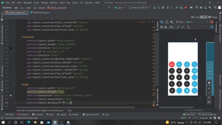Click darker_gray color swatch in gutter

(11, 95)
